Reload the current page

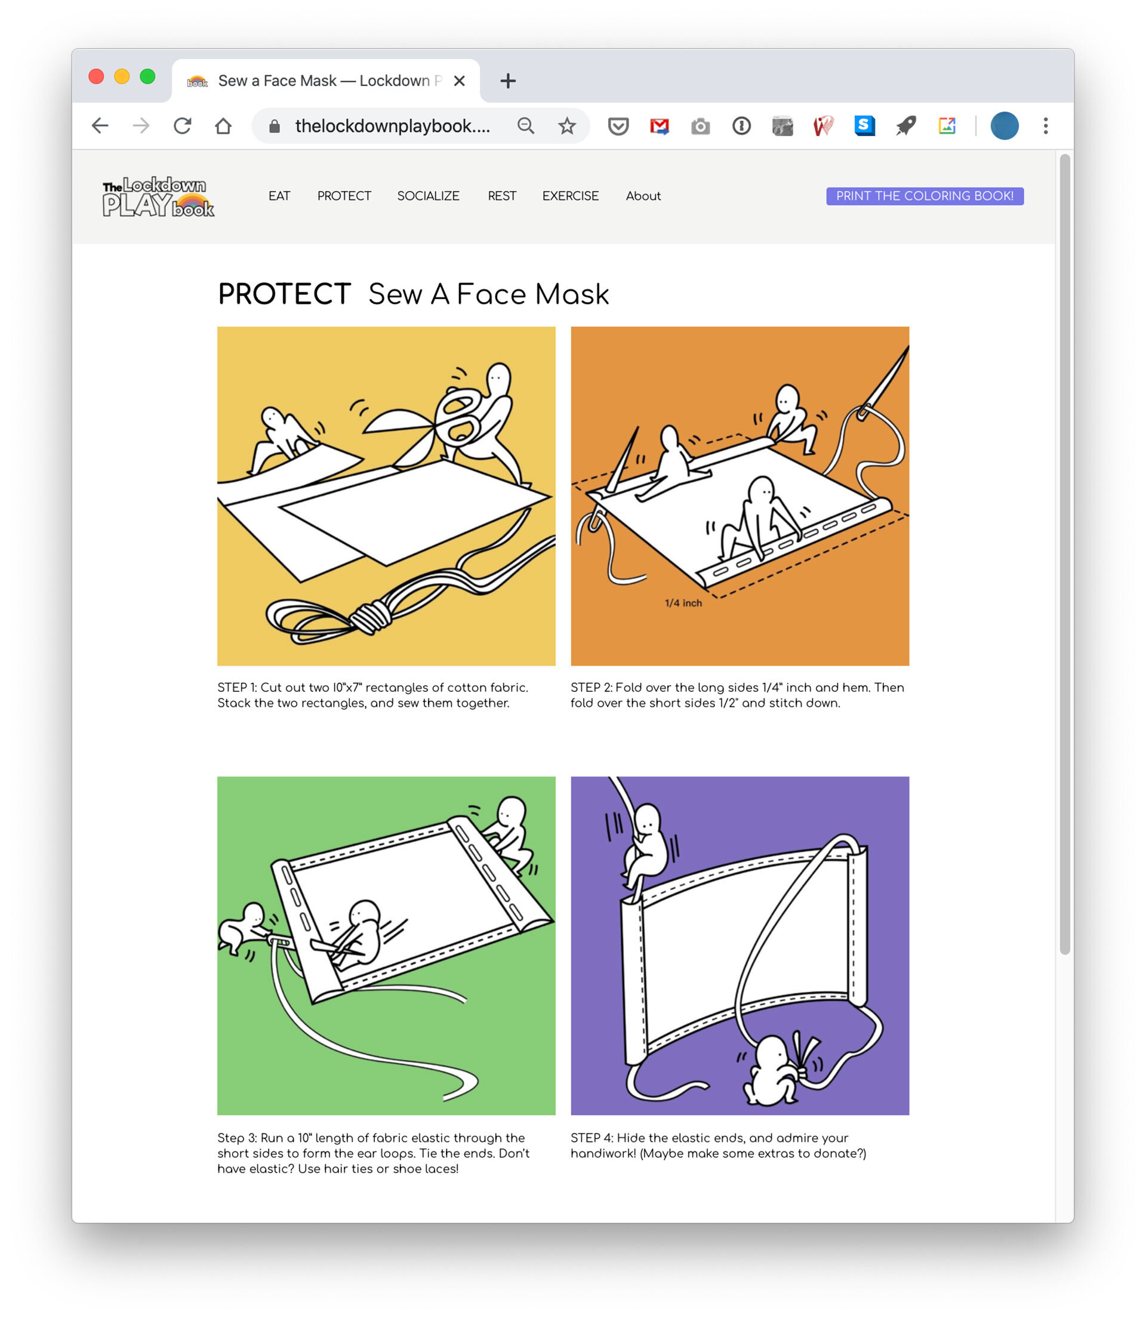(x=182, y=126)
